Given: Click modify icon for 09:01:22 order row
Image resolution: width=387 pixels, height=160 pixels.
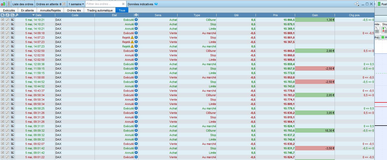Looking at the screenshot, I should click(7, 157).
